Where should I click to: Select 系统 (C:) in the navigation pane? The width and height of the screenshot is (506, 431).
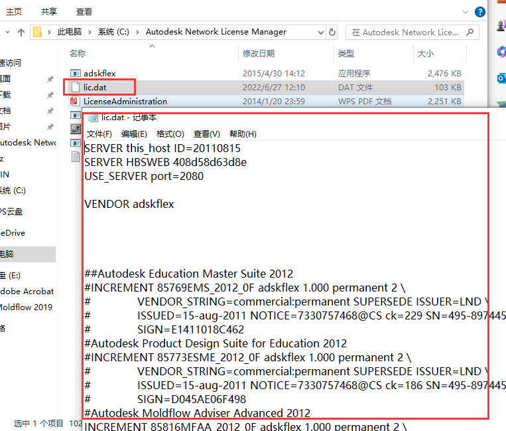coord(13,191)
